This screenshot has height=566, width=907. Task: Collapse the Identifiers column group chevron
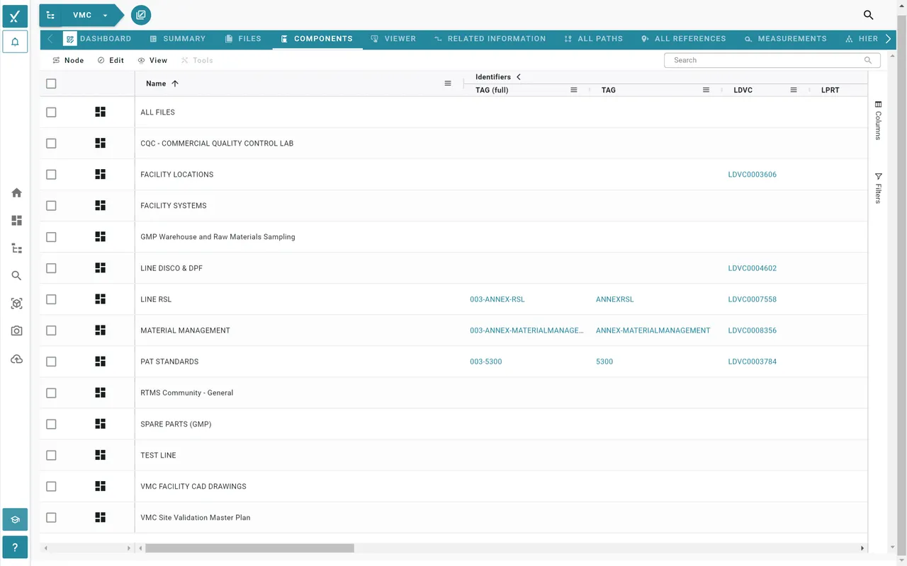pyautogui.click(x=518, y=76)
